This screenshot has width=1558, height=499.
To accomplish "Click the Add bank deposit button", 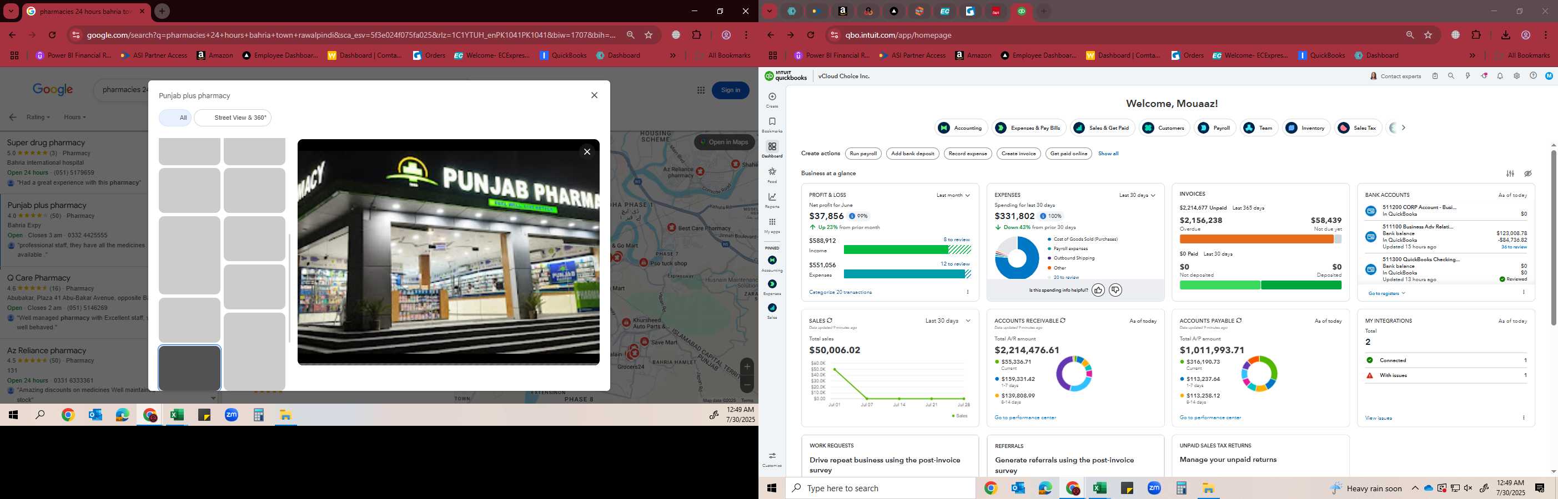I will tap(913, 154).
